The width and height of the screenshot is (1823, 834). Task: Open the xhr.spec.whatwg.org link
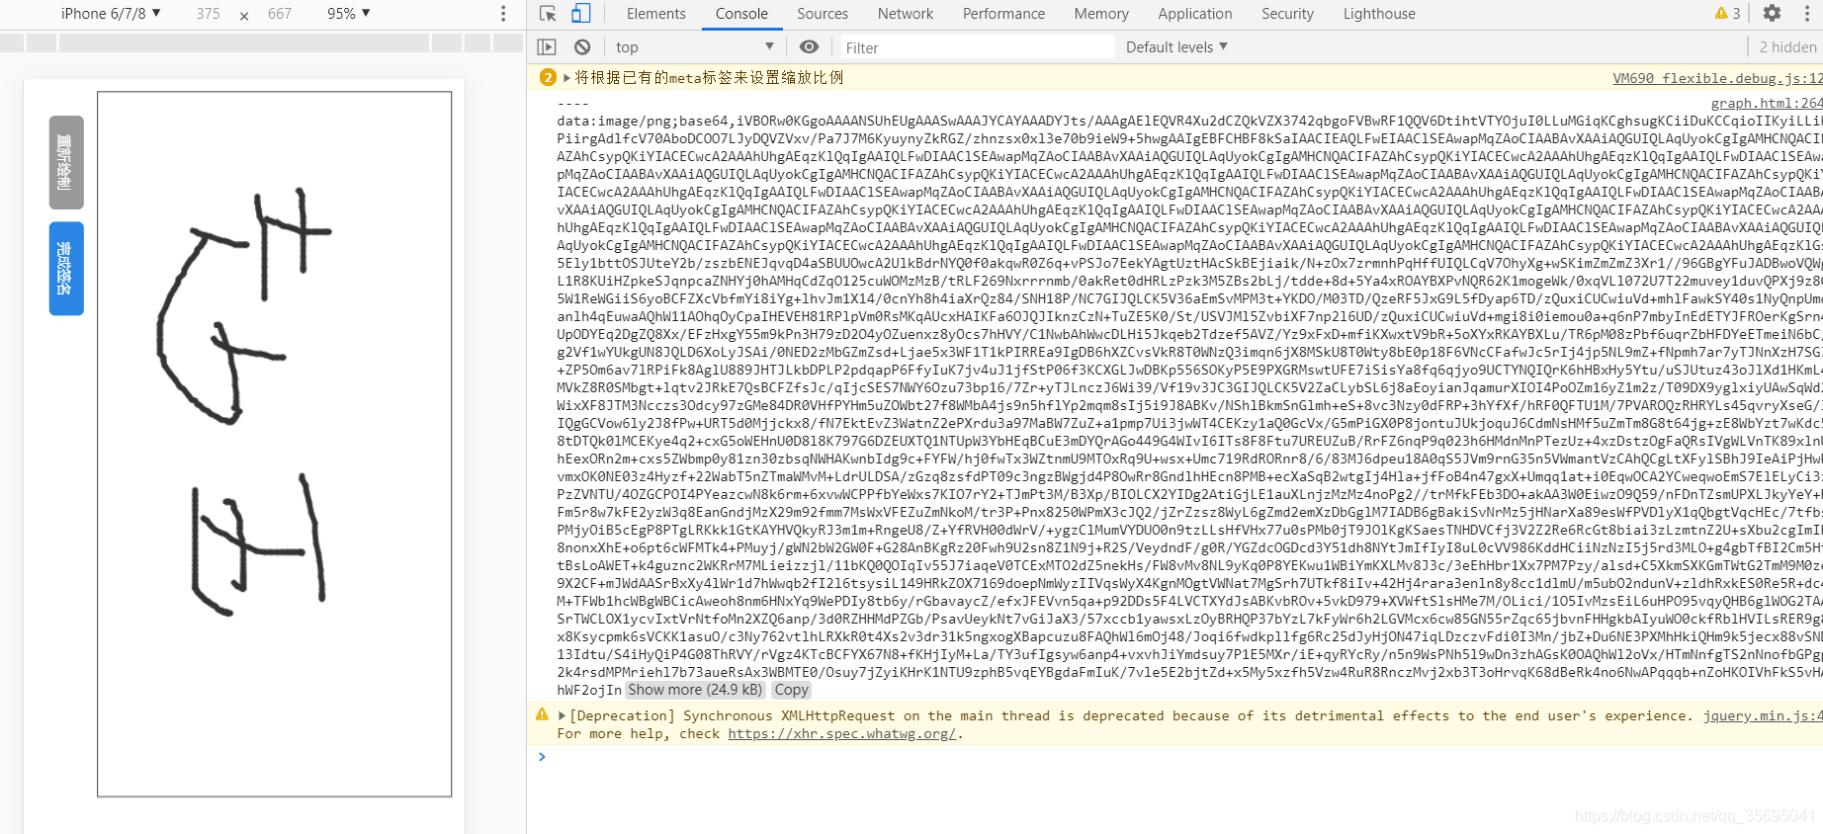coord(842,733)
